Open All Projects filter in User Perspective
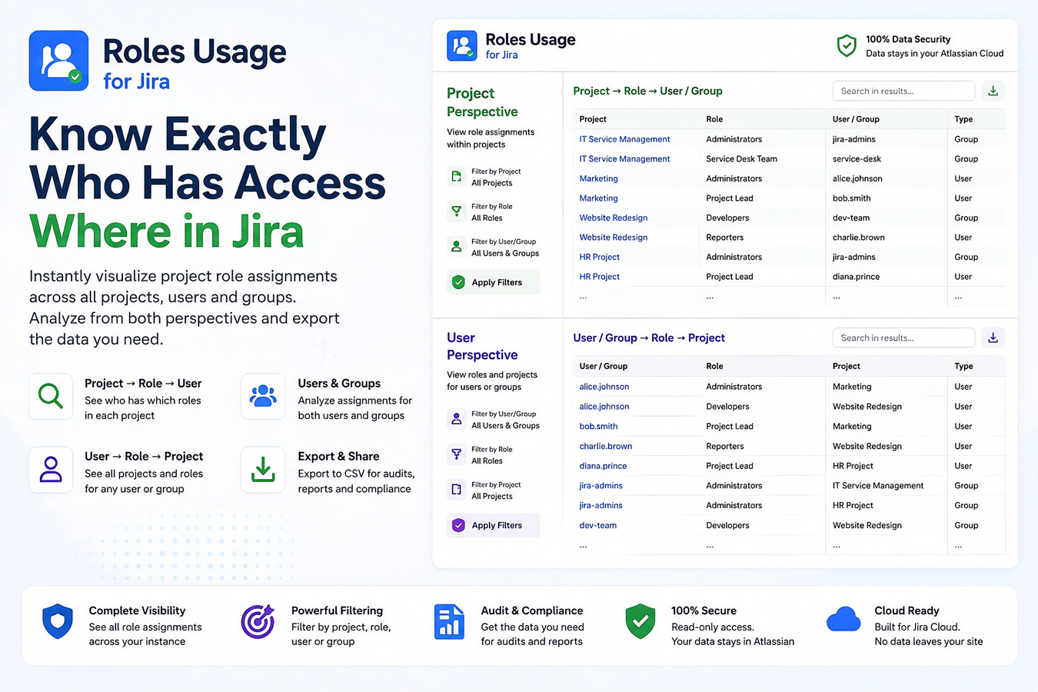 click(491, 497)
